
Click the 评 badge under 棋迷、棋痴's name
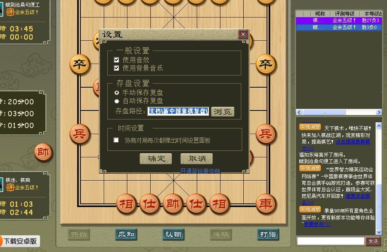[x=10, y=188]
